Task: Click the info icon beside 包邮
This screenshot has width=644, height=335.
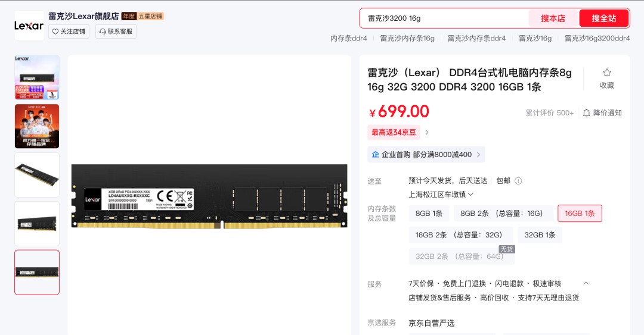Action: [518, 181]
